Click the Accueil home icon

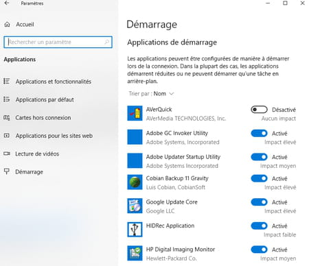click(x=7, y=25)
